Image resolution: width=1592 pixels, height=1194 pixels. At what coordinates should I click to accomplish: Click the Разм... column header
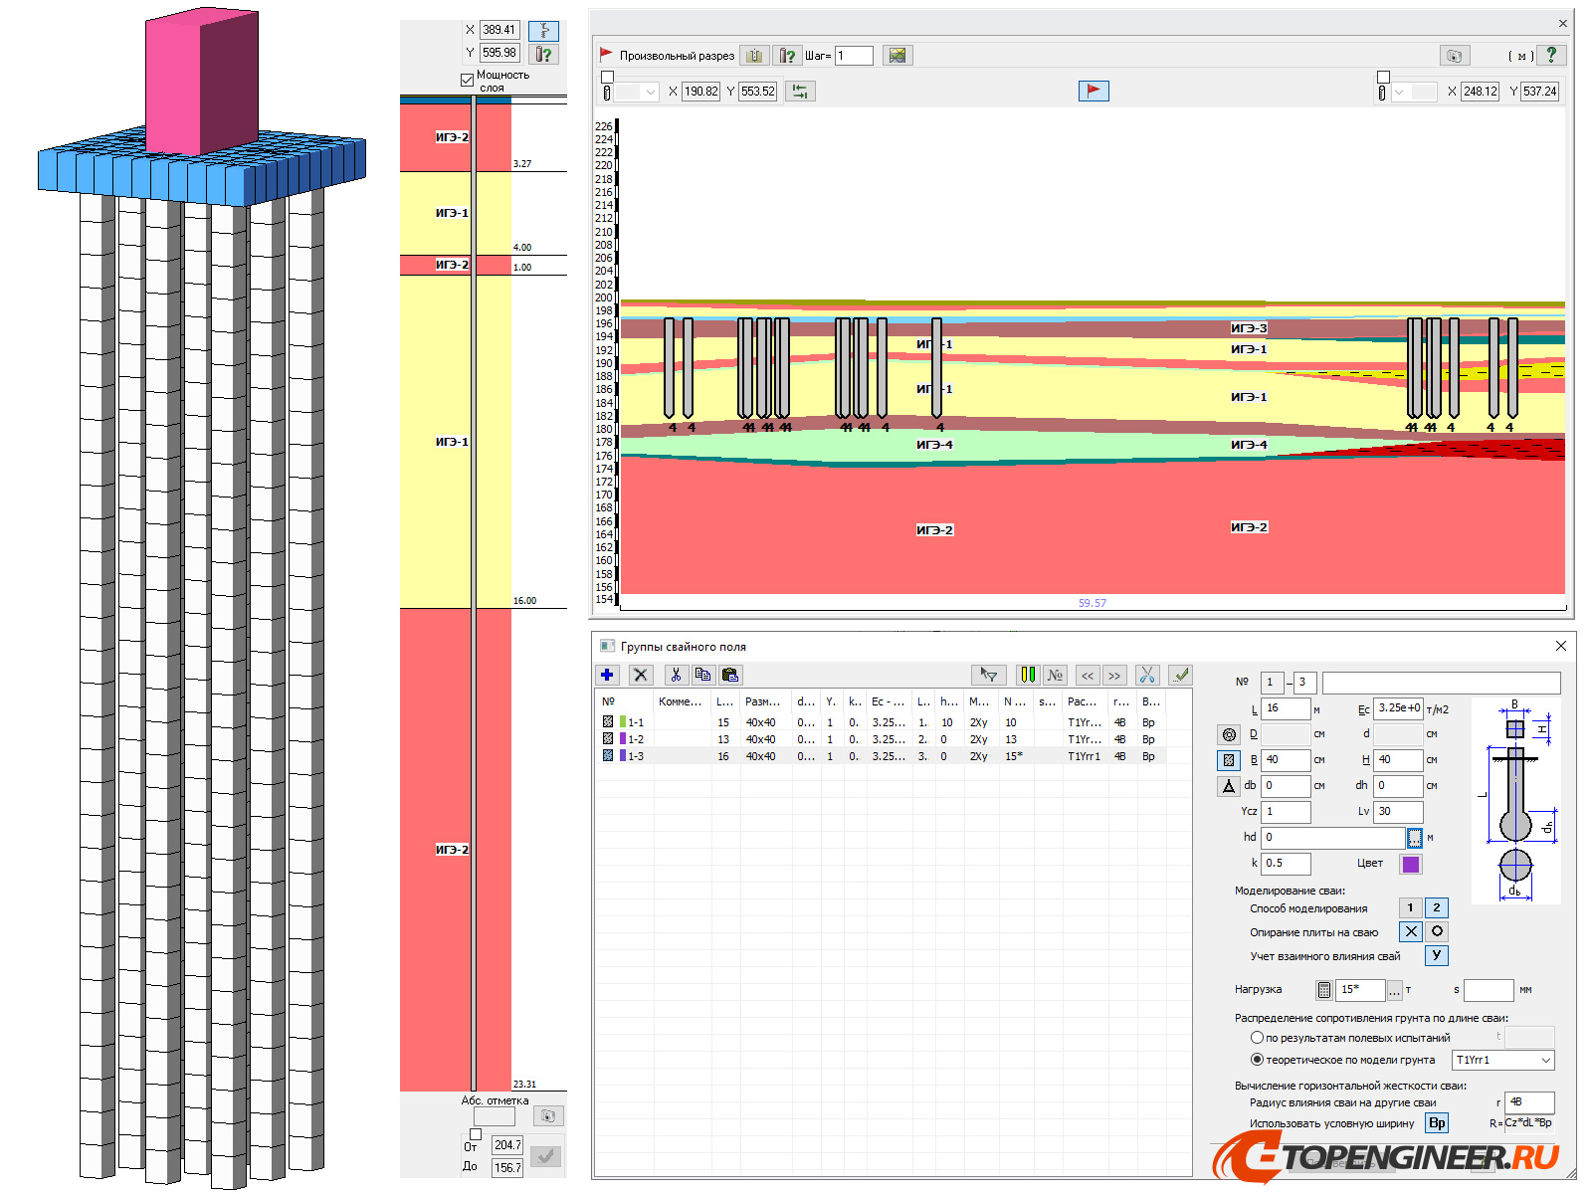762,701
